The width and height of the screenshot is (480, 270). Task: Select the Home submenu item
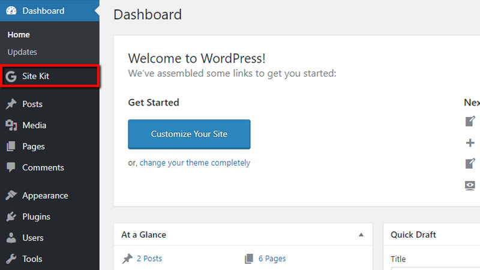point(19,35)
